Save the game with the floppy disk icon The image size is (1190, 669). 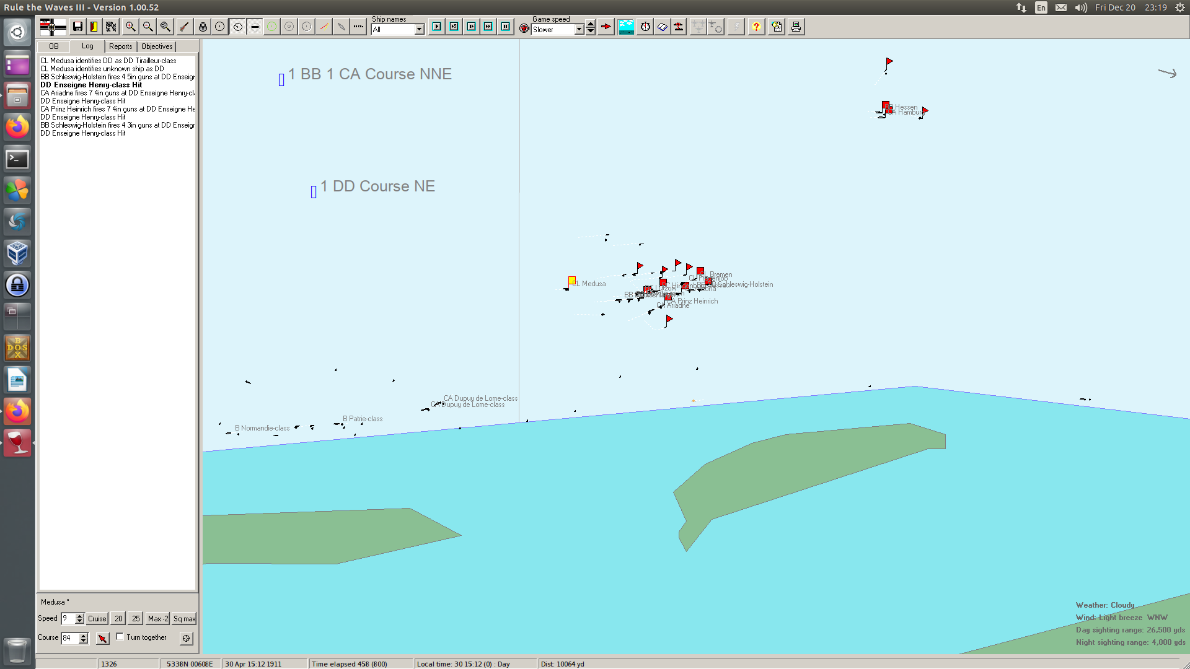77,27
